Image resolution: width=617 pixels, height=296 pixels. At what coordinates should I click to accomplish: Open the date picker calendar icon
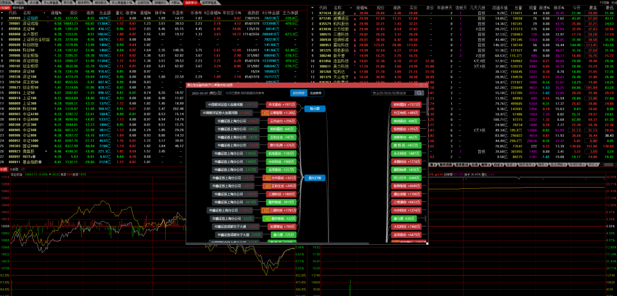221,93
